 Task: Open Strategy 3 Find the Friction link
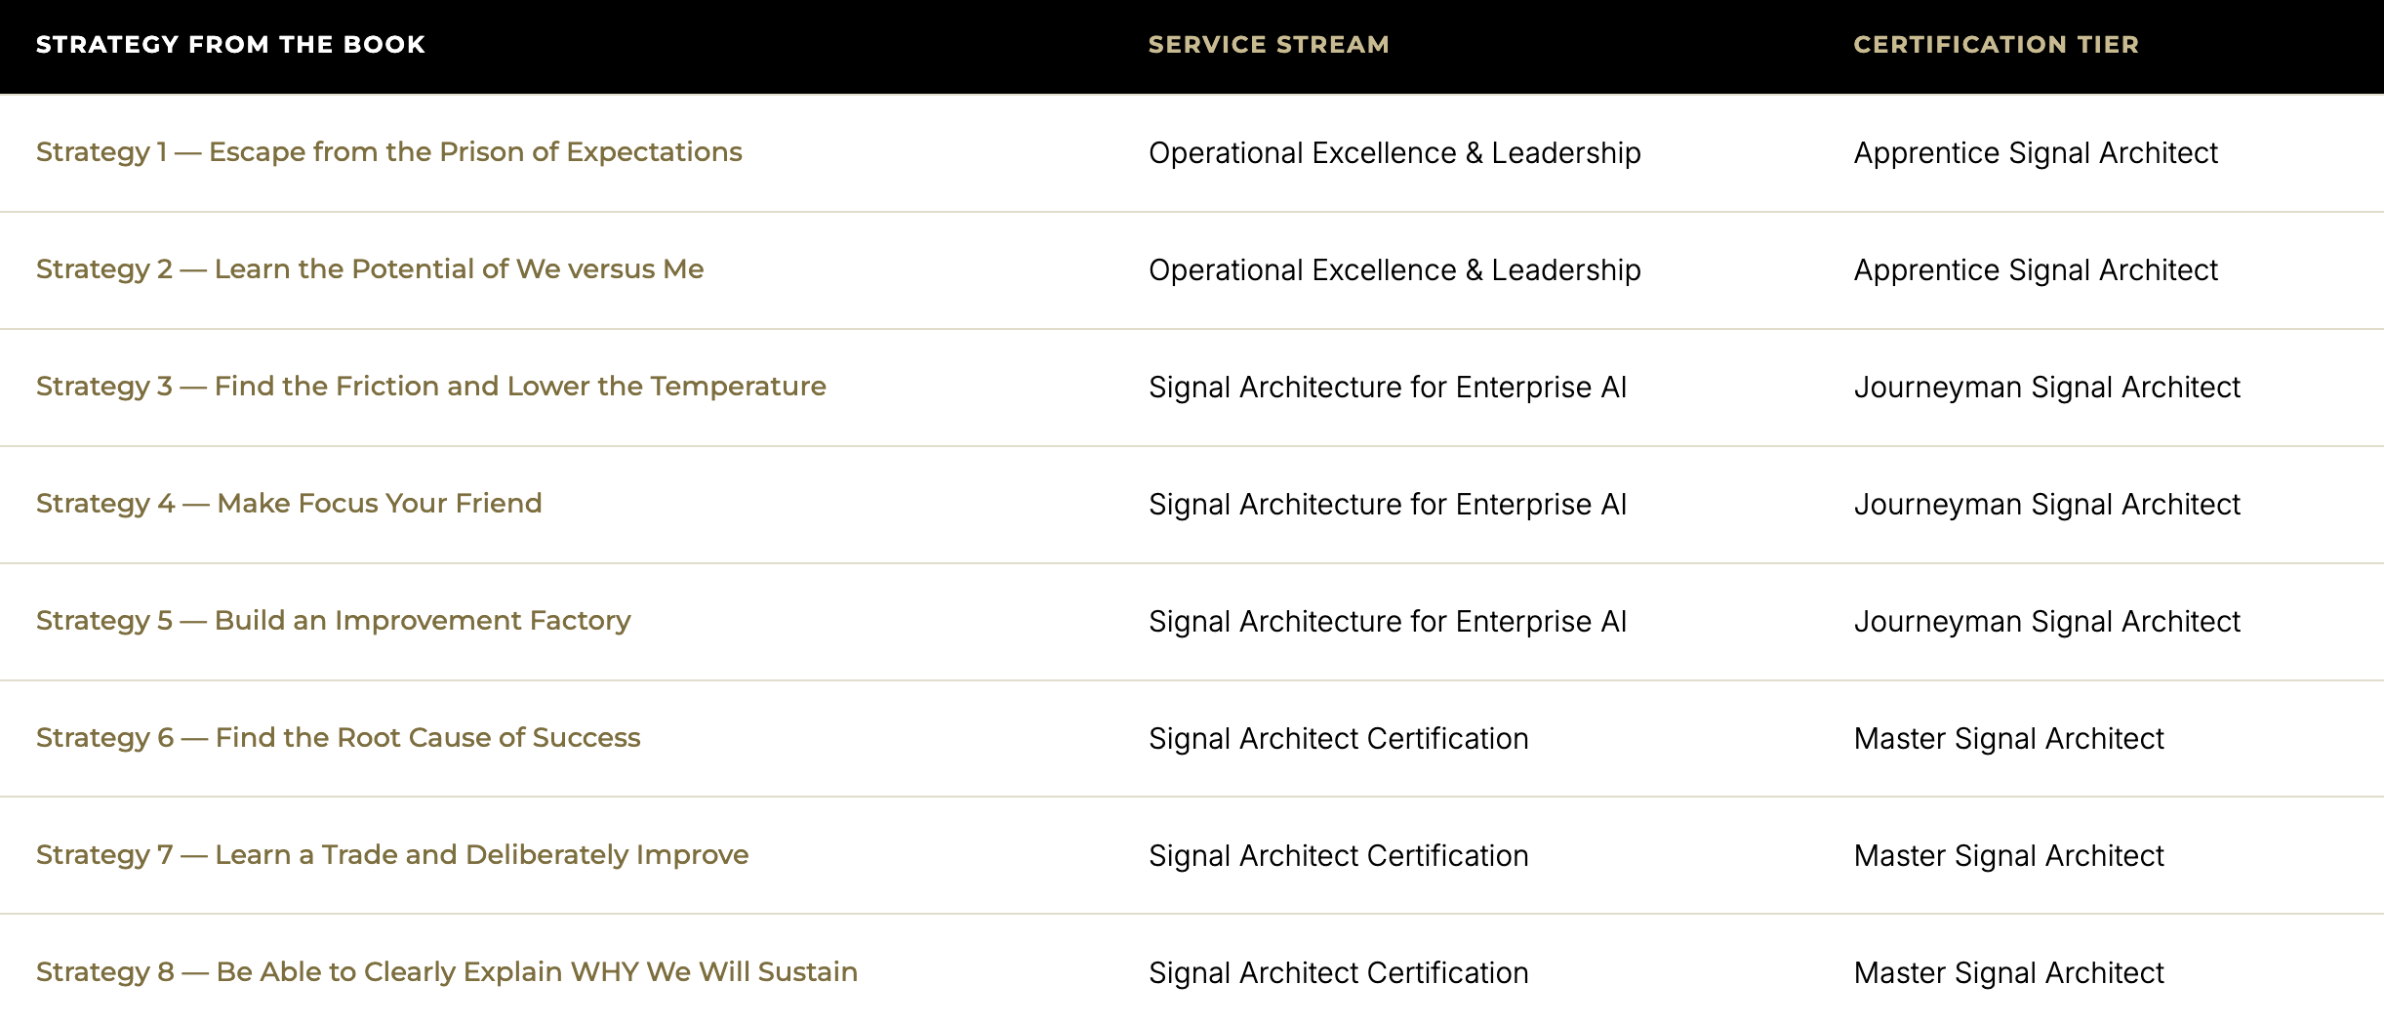click(x=430, y=387)
